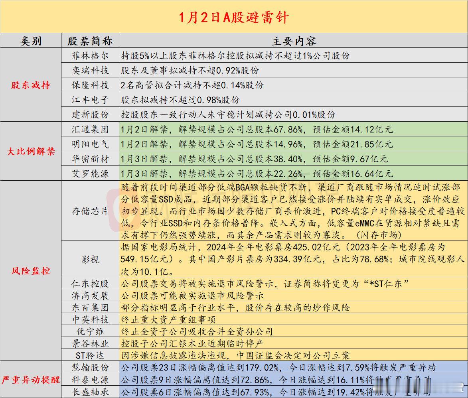Select the 股票简称 column header
The height and width of the screenshot is (398, 468).
90,41
